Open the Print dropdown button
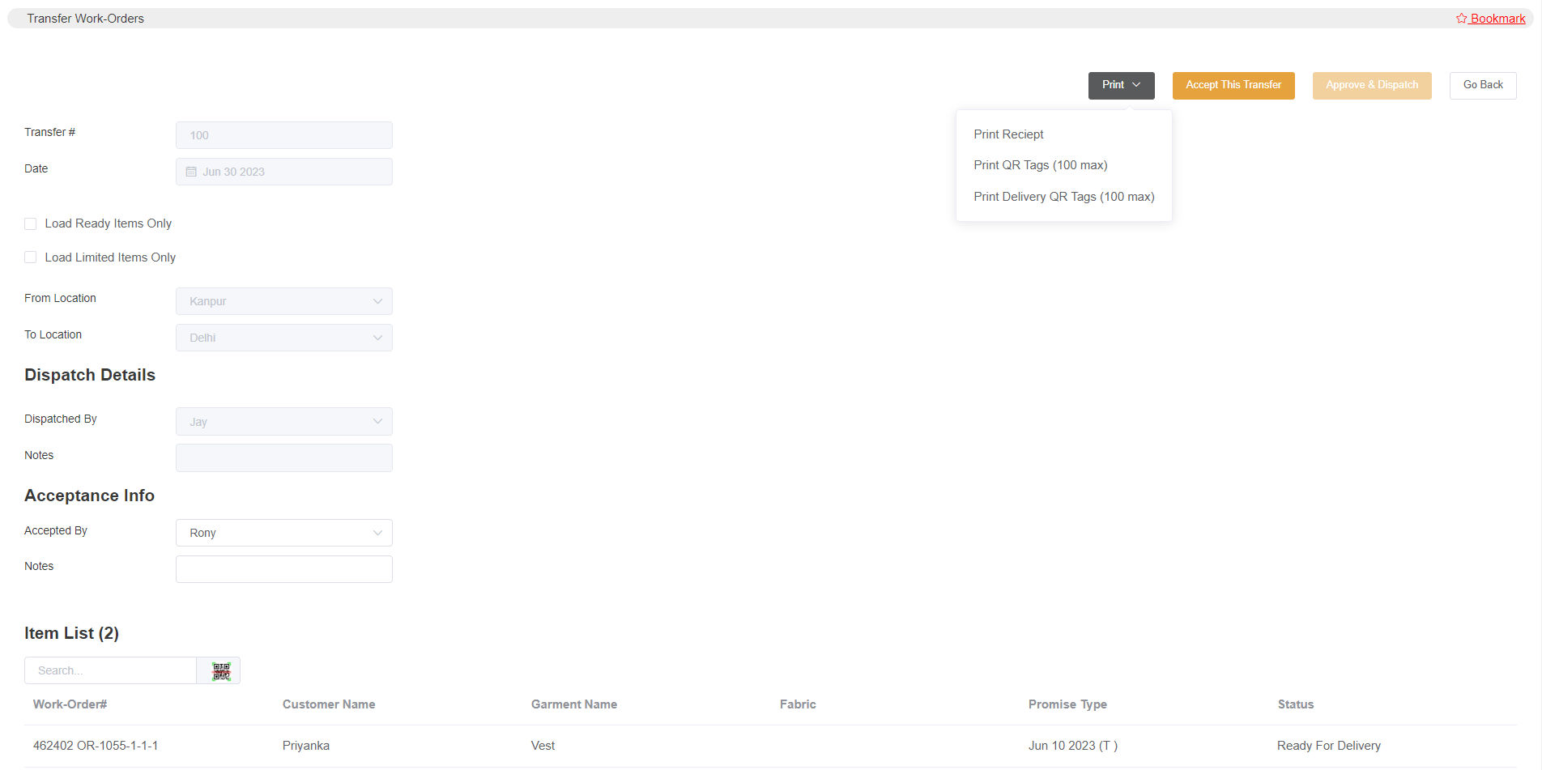 1120,85
